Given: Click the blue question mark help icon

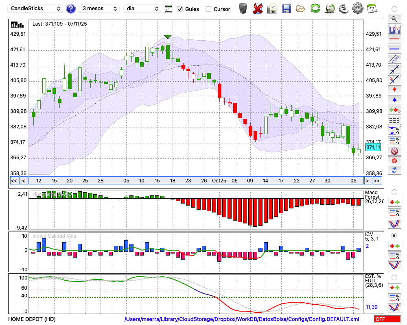Looking at the screenshot, I should 71,9.
